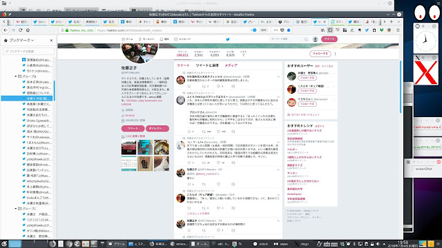Image resolution: width=442 pixels, height=248 pixels.
Task: List all tabs using the dropdown arrow
Action: tap(398, 21)
